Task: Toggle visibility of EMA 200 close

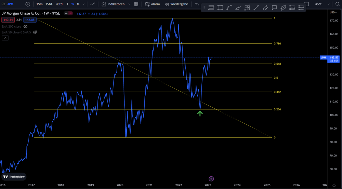Action: pos(25,27)
